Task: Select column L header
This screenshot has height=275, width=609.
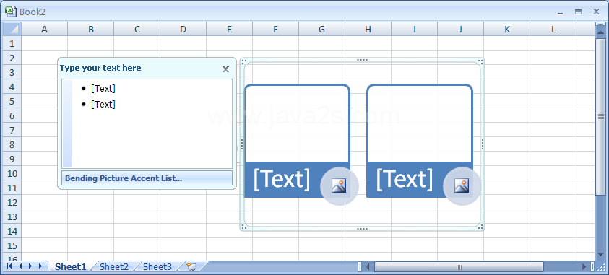Action: (553, 29)
